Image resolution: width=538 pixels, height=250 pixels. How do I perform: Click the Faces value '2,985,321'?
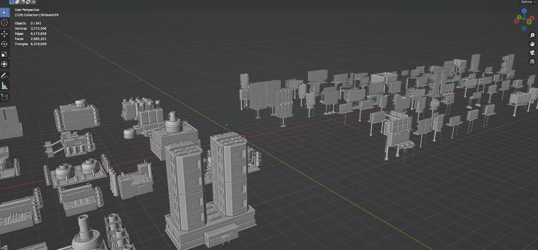38,39
